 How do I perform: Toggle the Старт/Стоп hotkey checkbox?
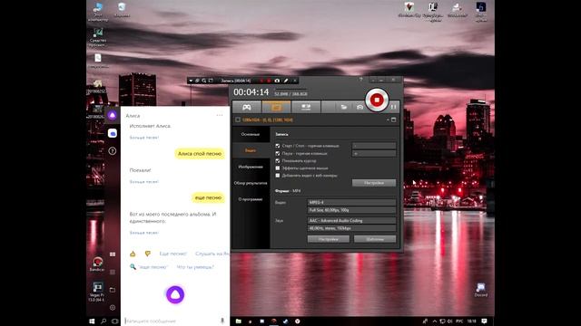click(278, 146)
